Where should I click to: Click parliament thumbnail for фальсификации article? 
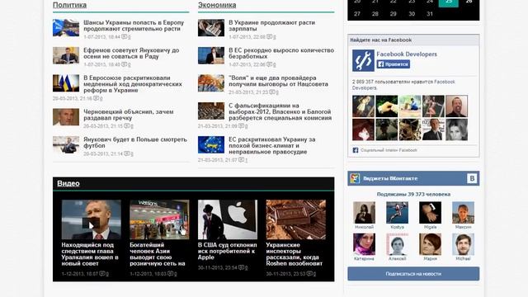coord(211,111)
